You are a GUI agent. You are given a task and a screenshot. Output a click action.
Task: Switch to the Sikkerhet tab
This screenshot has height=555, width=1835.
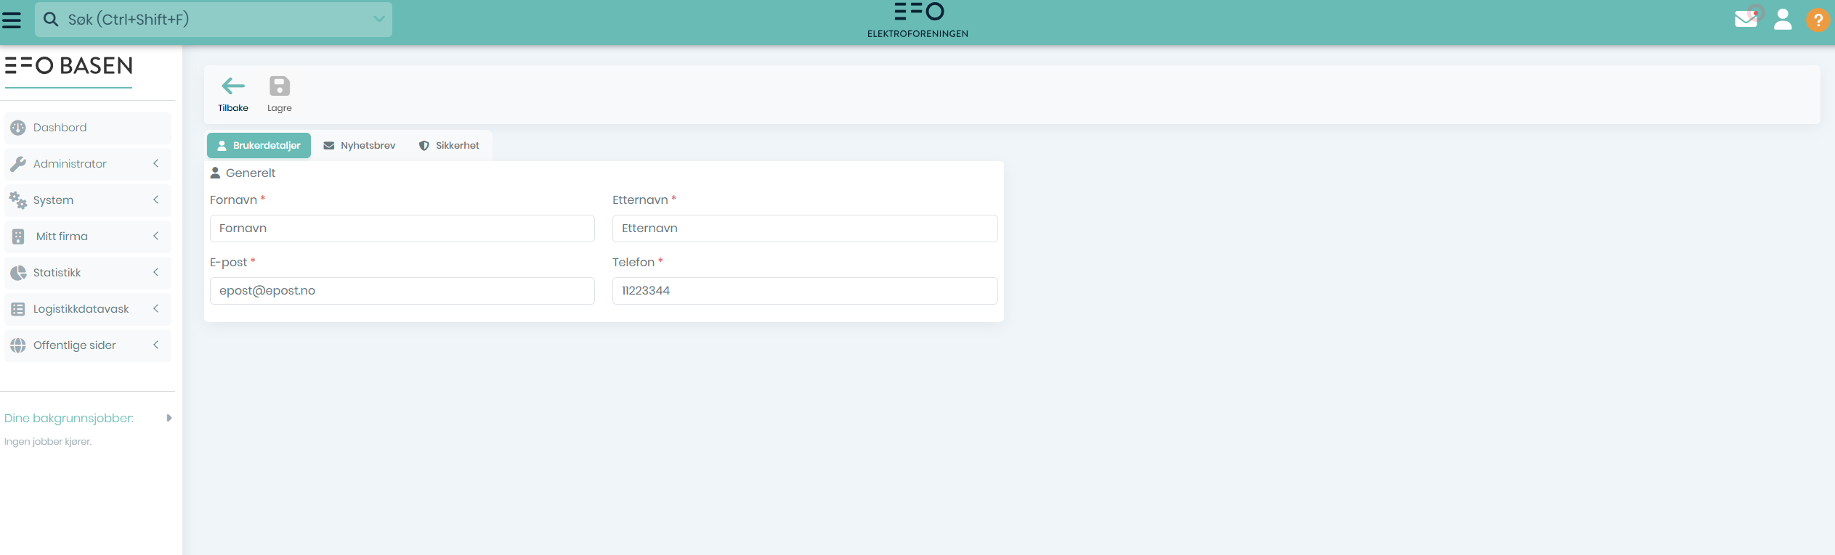[x=449, y=146]
